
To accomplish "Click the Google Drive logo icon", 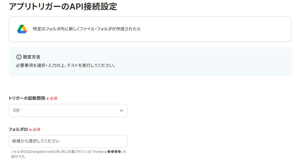I will pos(22,29).
